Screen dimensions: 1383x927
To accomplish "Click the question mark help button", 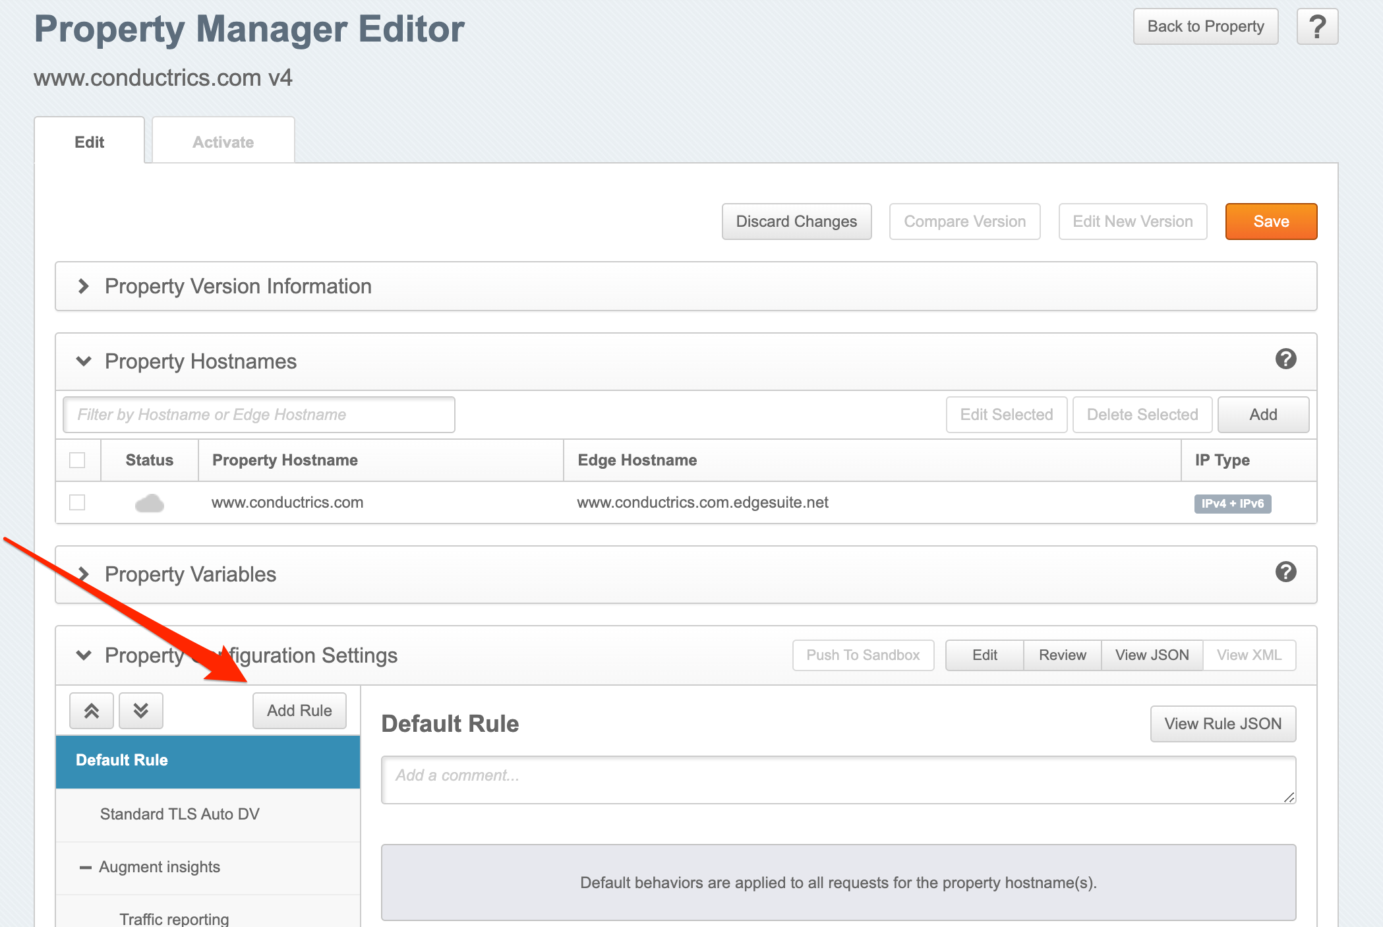I will click(x=1316, y=27).
